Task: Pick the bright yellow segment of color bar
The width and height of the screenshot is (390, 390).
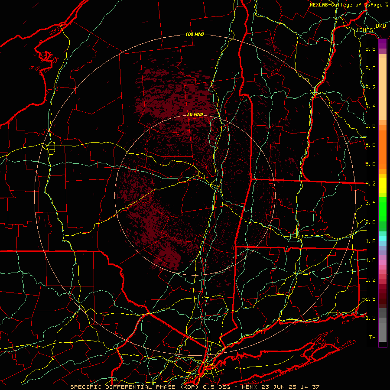Action: [x=383, y=185]
